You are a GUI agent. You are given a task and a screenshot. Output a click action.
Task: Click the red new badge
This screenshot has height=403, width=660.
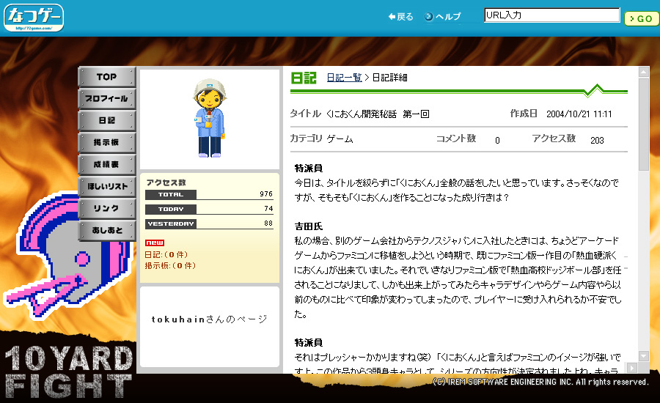pos(155,243)
